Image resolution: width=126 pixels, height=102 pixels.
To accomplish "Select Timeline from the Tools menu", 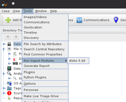I will (45, 32).
